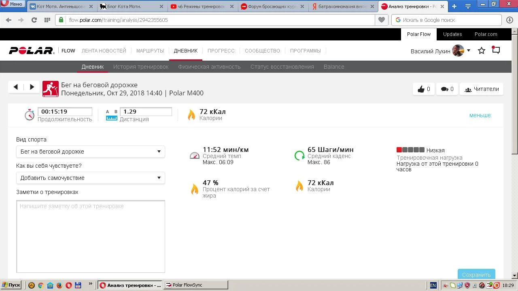
Task: Go to previous training with left arrow
Action: pyautogui.click(x=16, y=87)
